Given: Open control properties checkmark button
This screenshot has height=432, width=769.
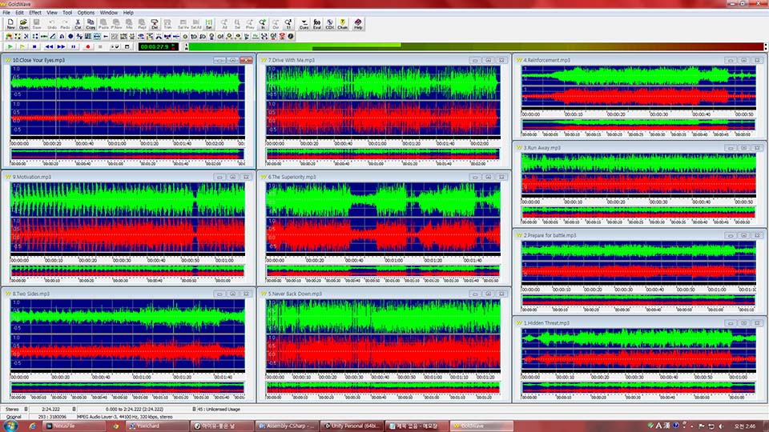Looking at the screenshot, I should coord(115,46).
